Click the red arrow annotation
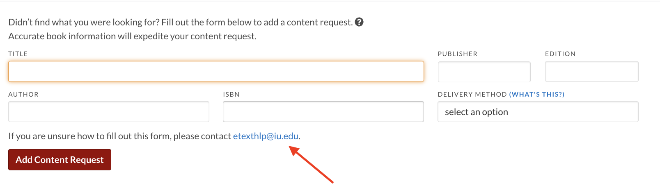The width and height of the screenshot is (660, 190). (x=312, y=164)
